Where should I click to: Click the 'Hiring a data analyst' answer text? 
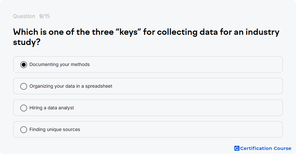[x=52, y=108]
